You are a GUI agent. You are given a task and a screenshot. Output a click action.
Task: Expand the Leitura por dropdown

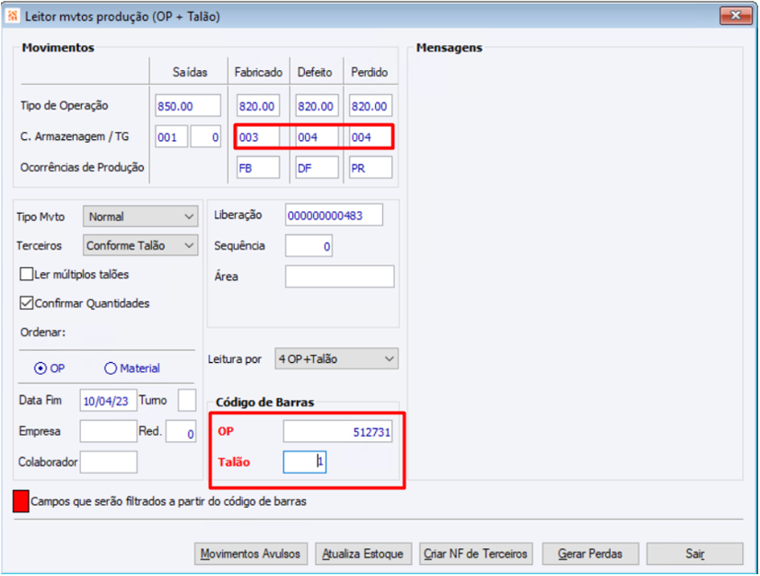[336, 359]
